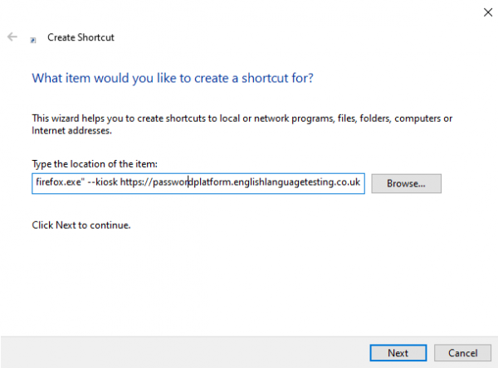498x368 pixels.
Task: Cancel the shortcut creation
Action: (x=463, y=353)
